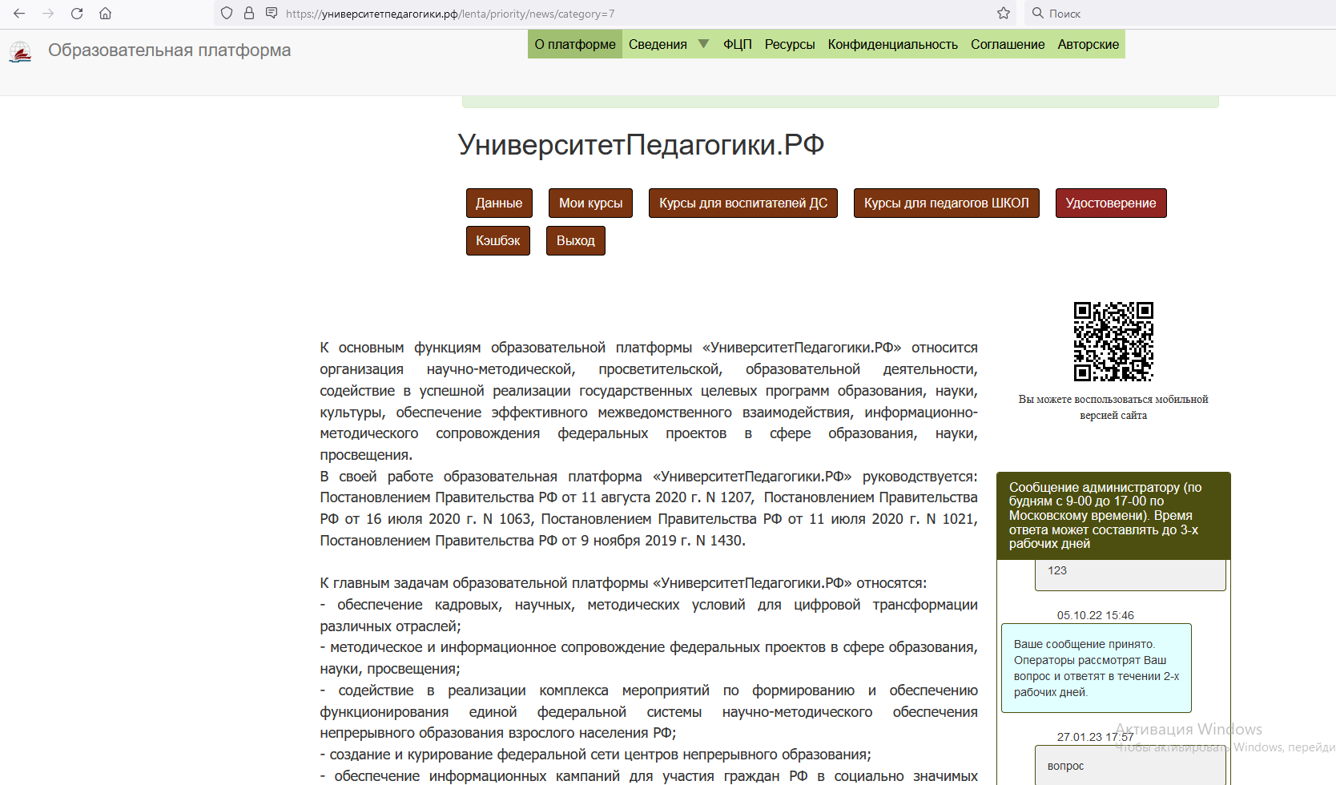The height and width of the screenshot is (785, 1336).
Task: Go to browser home page icon
Action: pos(105,14)
